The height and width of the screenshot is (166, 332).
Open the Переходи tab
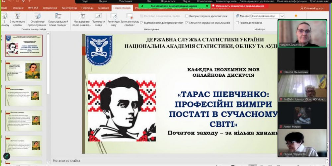pyautogui.click(x=87, y=8)
